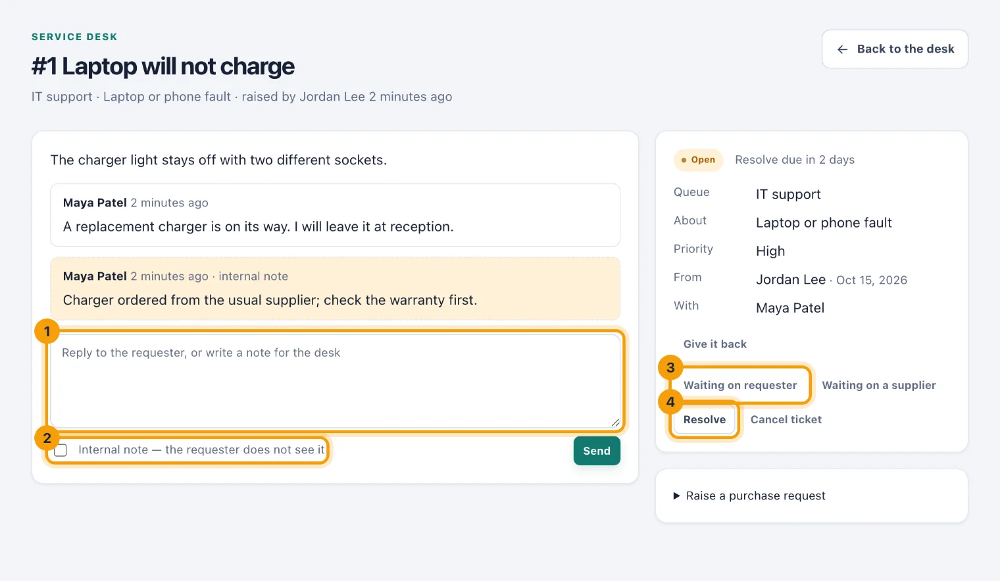Click requester name "Jordan Lee" in From row
The height and width of the screenshot is (581, 1000).
click(791, 279)
